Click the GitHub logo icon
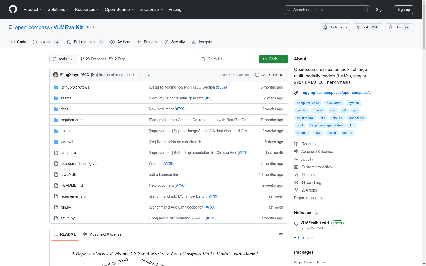The image size is (426, 266). click(x=13, y=9)
